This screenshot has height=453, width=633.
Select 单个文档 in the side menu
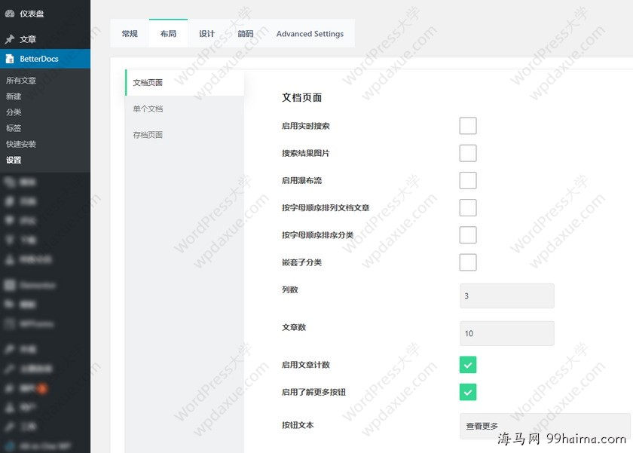click(x=185, y=109)
